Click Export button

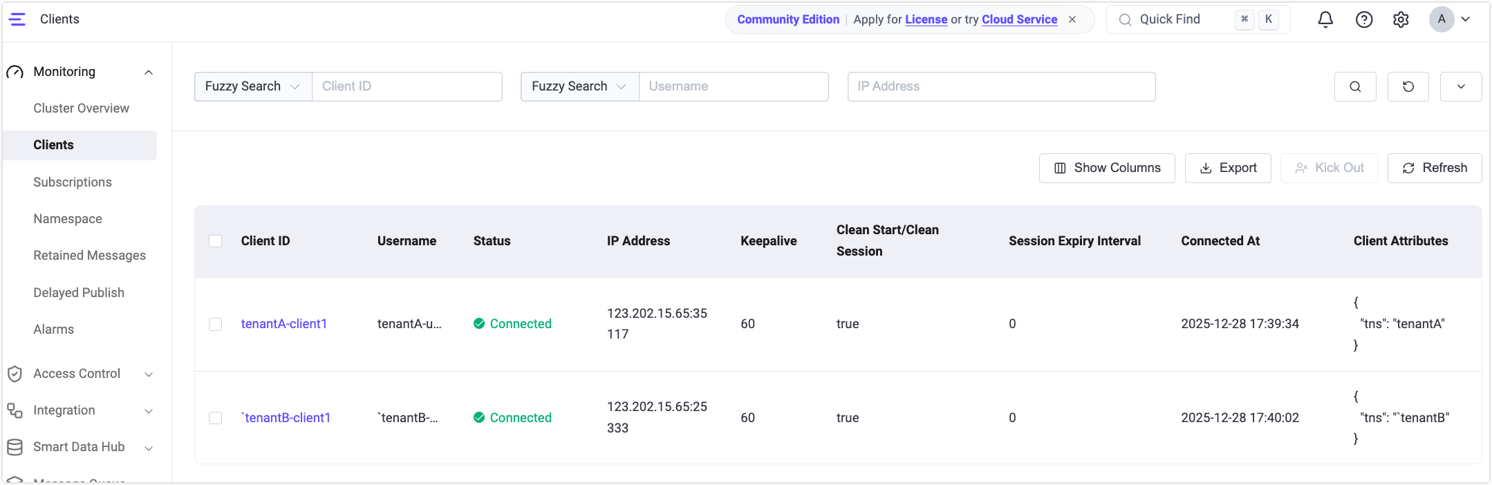pos(1228,168)
